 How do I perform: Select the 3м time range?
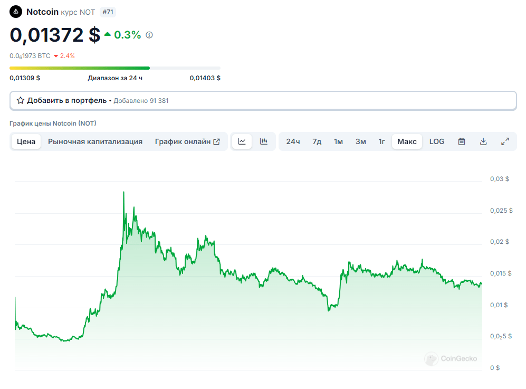click(x=361, y=141)
